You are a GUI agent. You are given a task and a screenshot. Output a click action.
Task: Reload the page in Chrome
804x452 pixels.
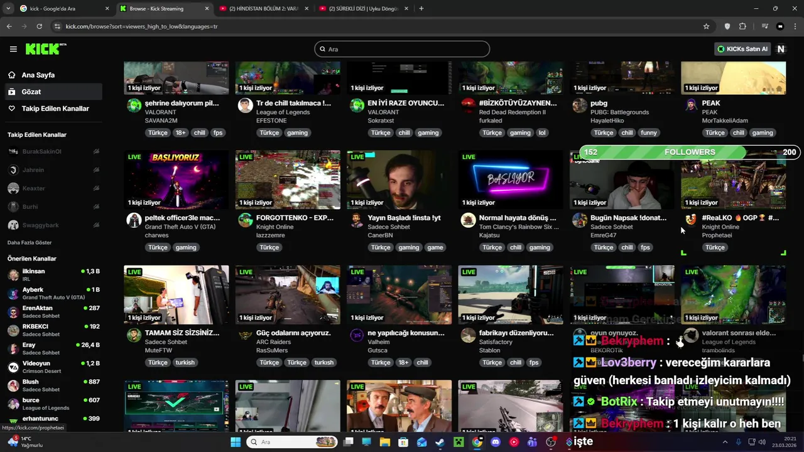point(39,26)
